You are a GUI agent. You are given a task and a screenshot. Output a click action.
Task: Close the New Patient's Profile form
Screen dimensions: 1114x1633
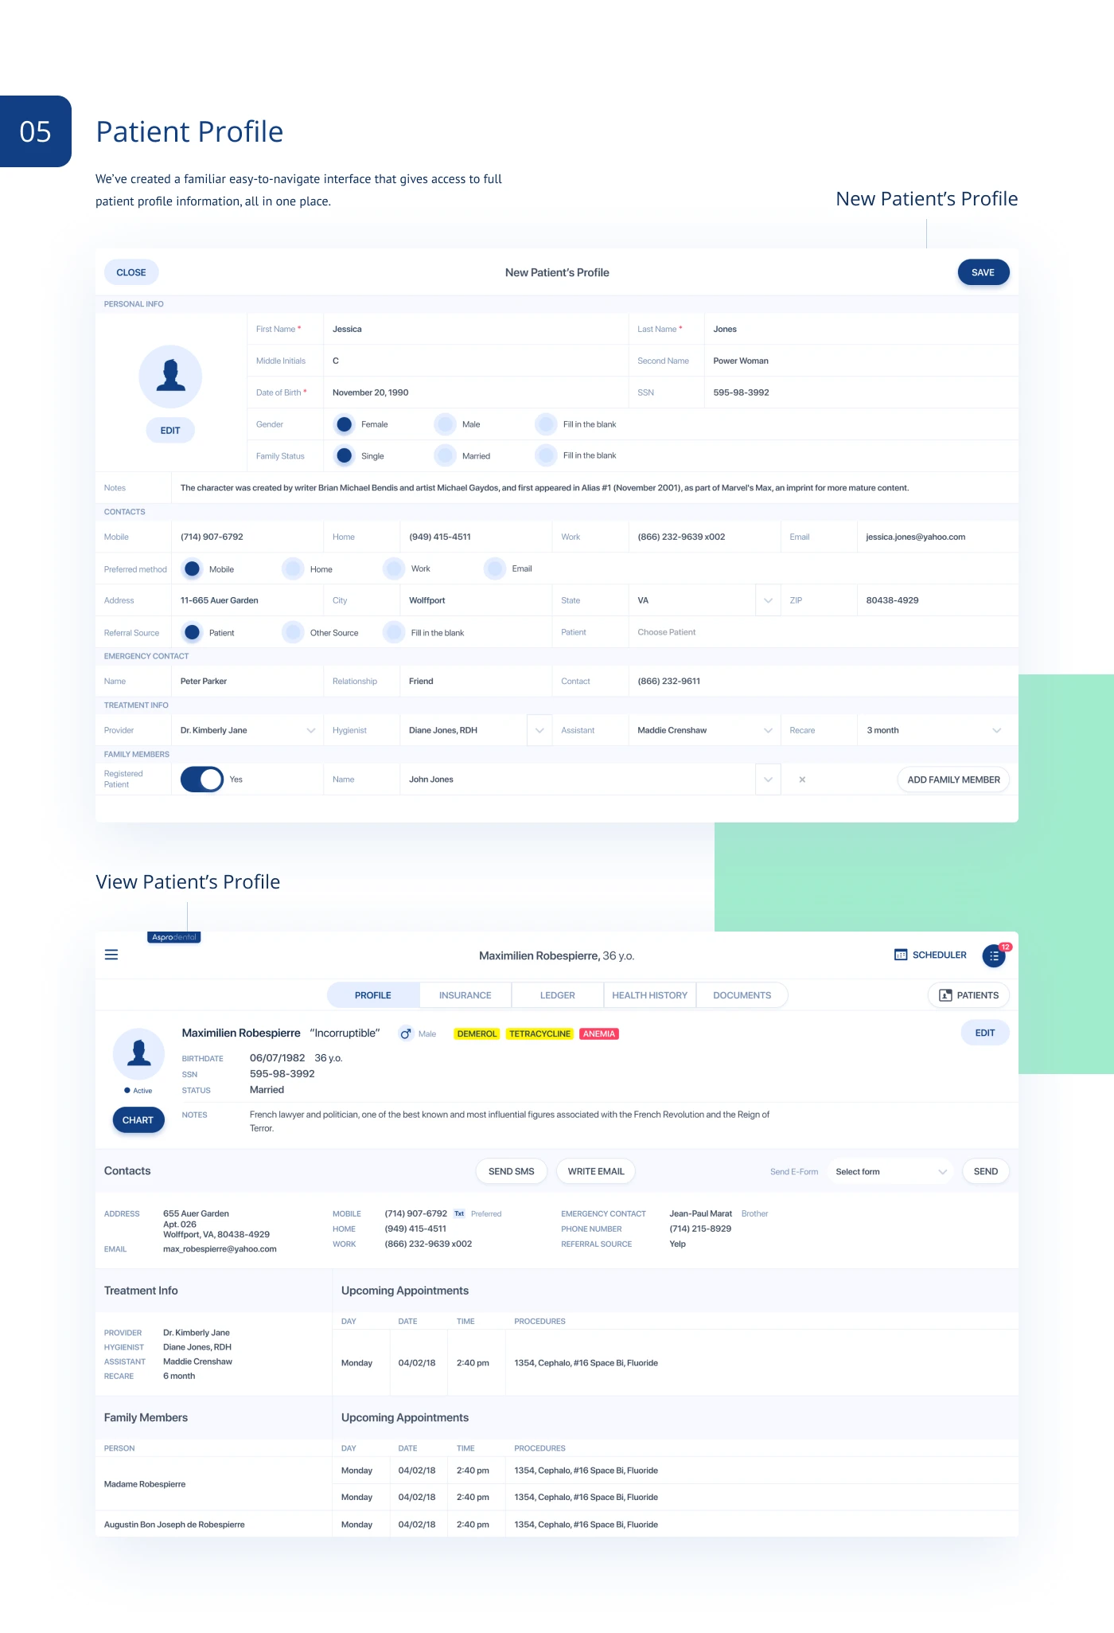131,272
